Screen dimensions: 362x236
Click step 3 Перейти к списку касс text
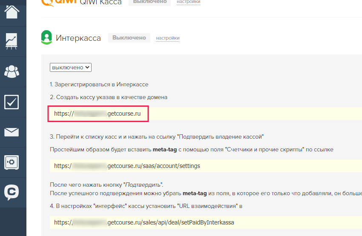(x=157, y=136)
